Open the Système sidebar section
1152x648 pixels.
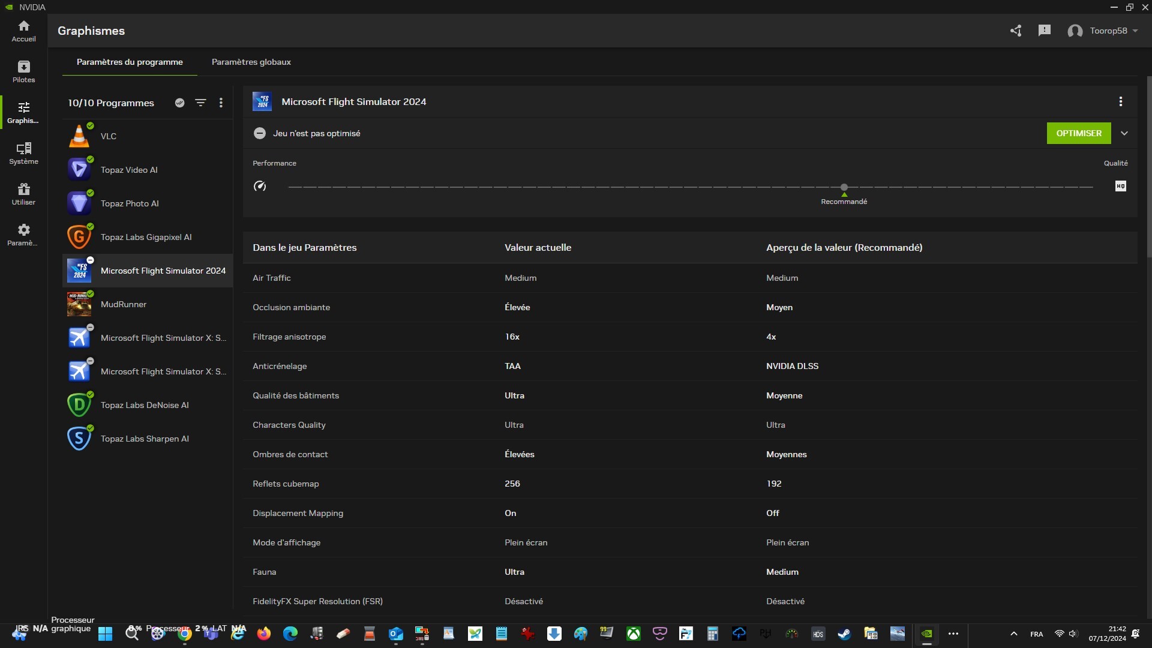click(23, 154)
